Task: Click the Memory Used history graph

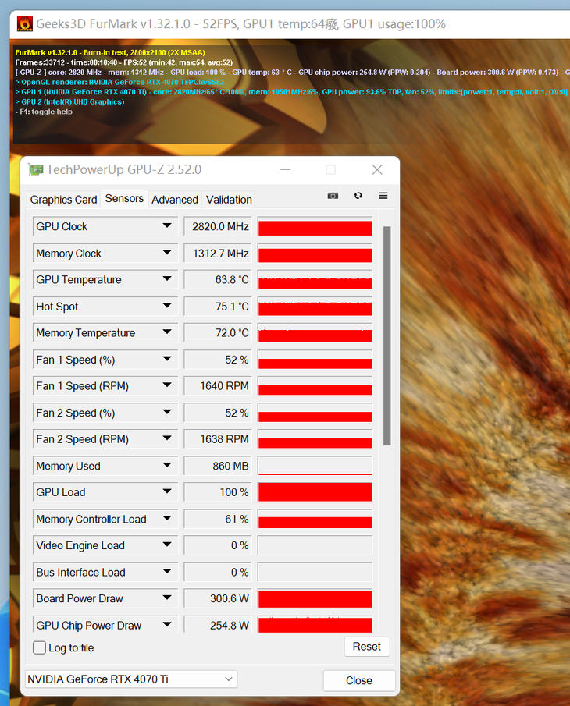Action: 315,466
